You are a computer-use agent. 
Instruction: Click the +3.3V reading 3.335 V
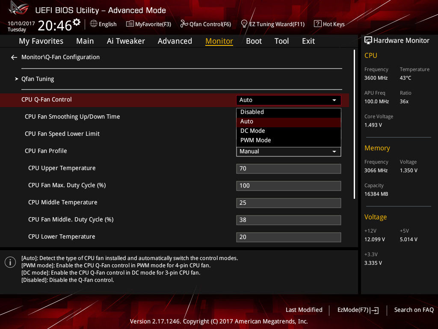pos(373,263)
